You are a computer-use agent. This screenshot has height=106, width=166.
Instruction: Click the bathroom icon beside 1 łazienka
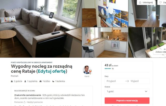(53, 81)
